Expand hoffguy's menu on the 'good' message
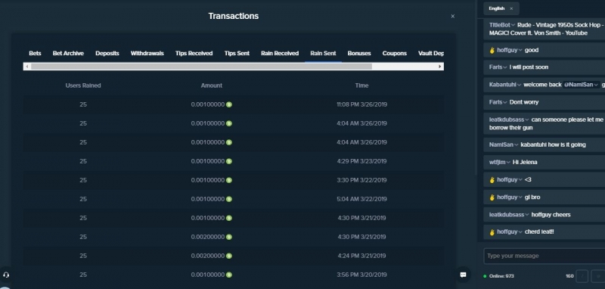Viewport: 605px width, 289px height. click(x=520, y=50)
